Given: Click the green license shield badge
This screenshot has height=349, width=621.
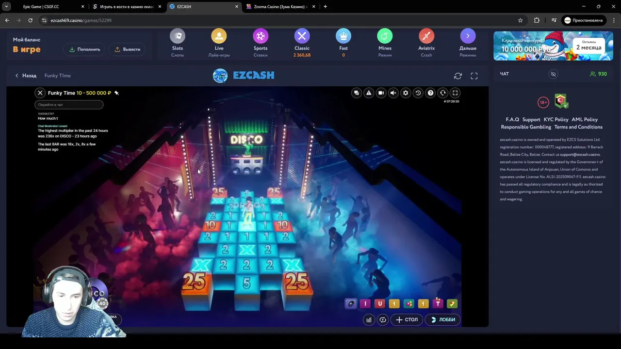Looking at the screenshot, I should [561, 101].
